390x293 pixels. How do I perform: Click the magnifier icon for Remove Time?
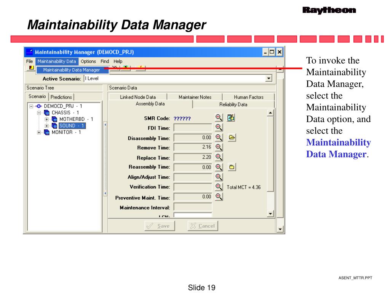219,147
